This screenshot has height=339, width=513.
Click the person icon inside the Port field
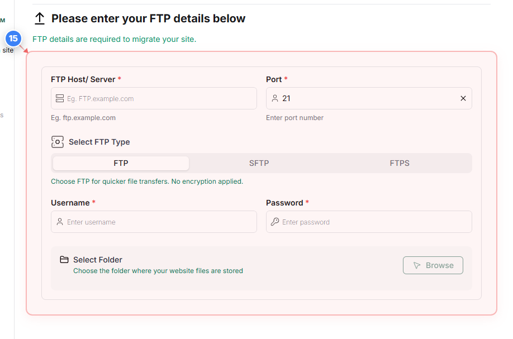coord(275,98)
